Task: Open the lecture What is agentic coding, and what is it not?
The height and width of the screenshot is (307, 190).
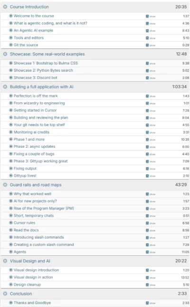Action: pos(50,23)
